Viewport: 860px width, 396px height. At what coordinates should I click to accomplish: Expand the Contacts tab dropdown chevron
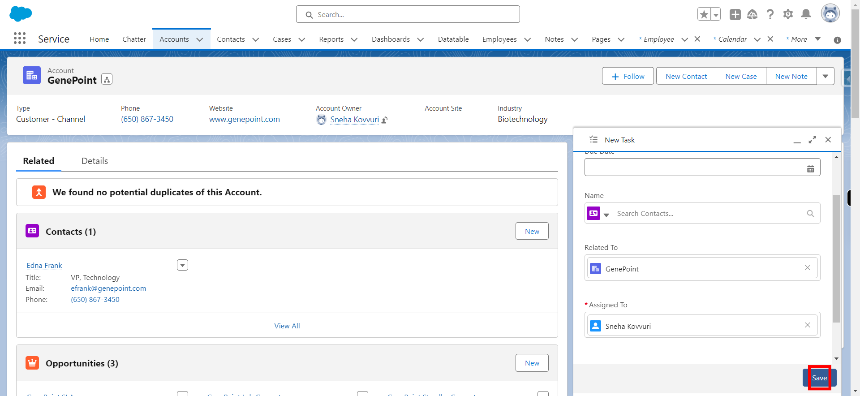click(256, 39)
